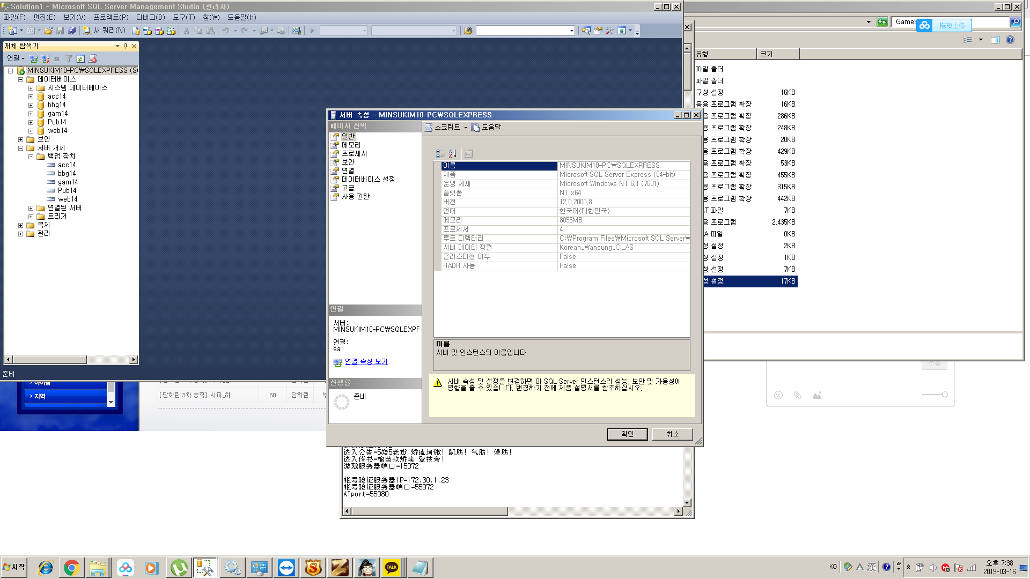Expand the 시스템 데이터베이스 folder
The image size is (1030, 579).
coord(31,88)
